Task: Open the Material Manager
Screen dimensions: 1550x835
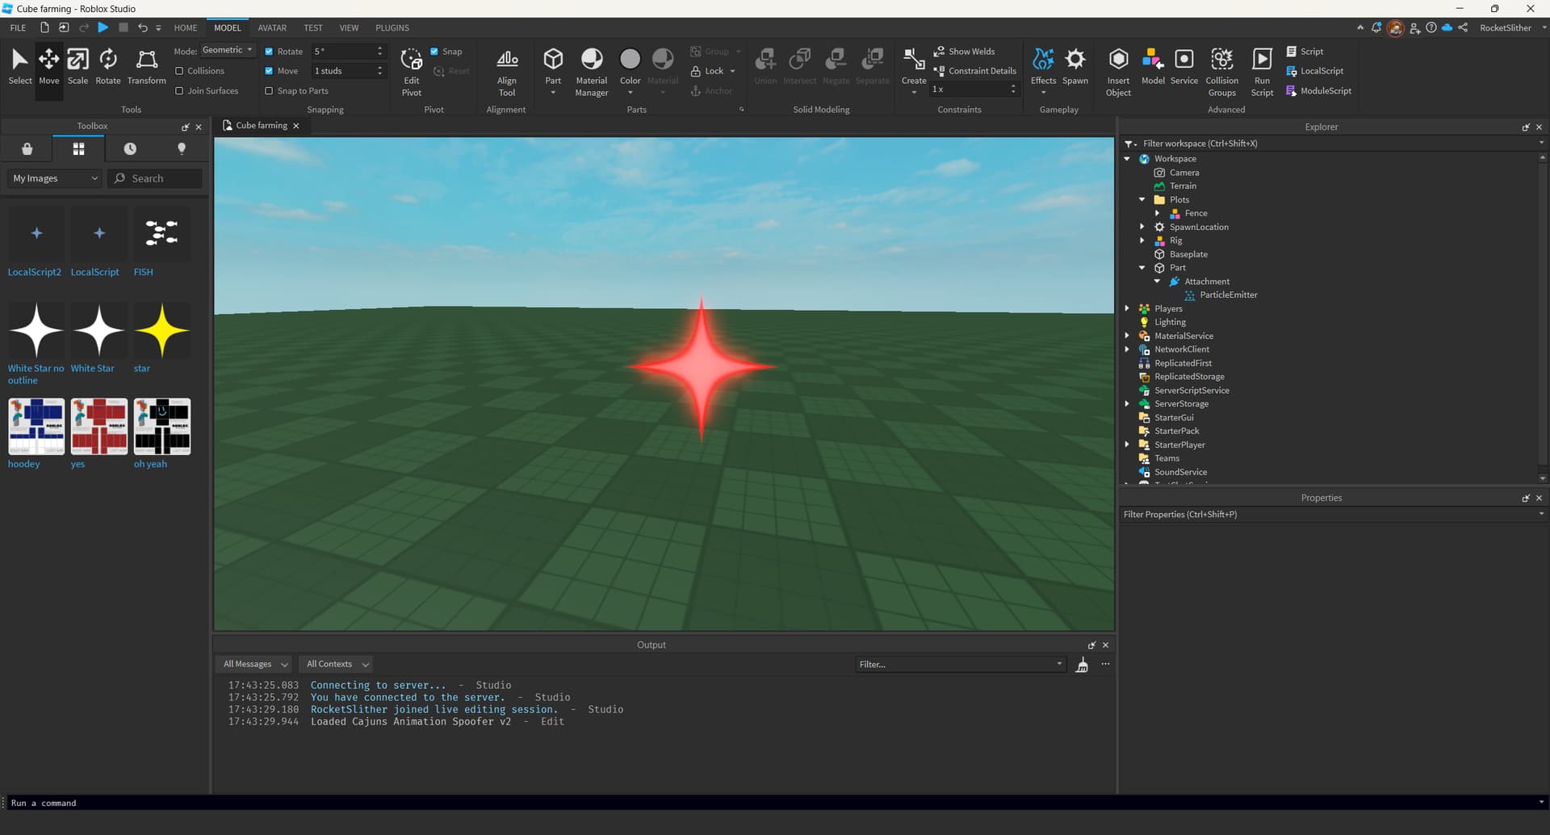Action: (592, 69)
